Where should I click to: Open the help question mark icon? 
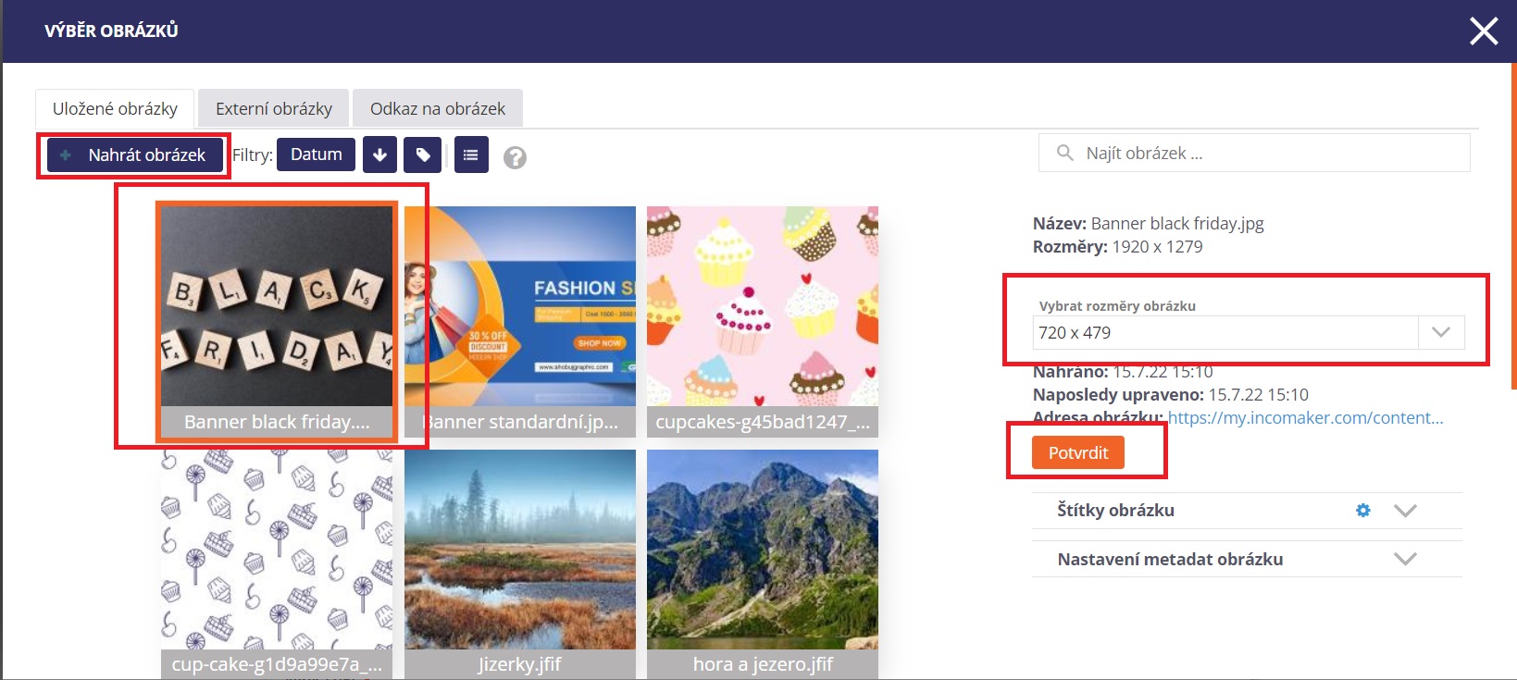515,158
